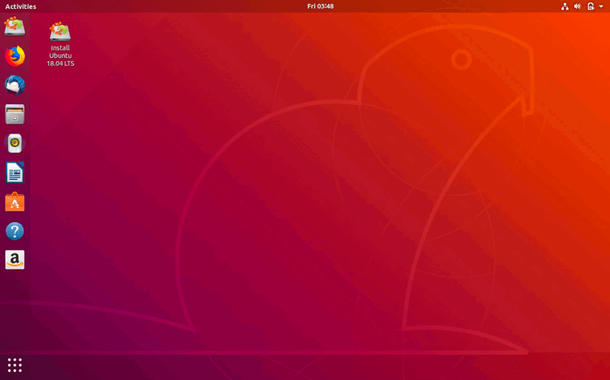The height and width of the screenshot is (380, 610).
Task: Open Ubuntu Software from the dock
Action: (x=15, y=202)
